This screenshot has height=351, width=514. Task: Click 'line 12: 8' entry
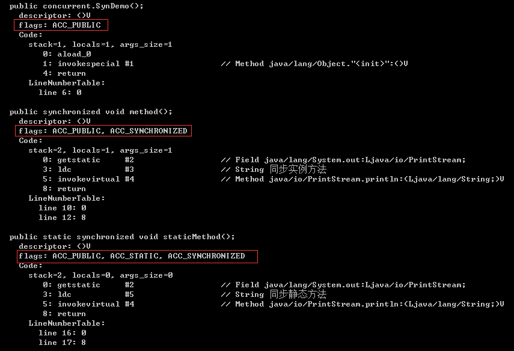(63, 218)
